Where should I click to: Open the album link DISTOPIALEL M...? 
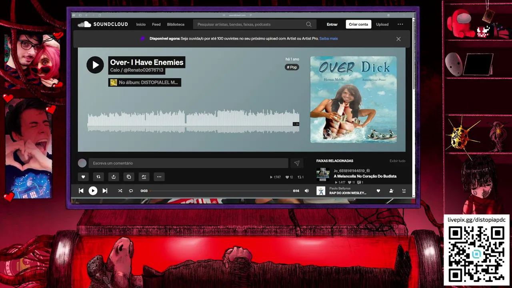(145, 82)
